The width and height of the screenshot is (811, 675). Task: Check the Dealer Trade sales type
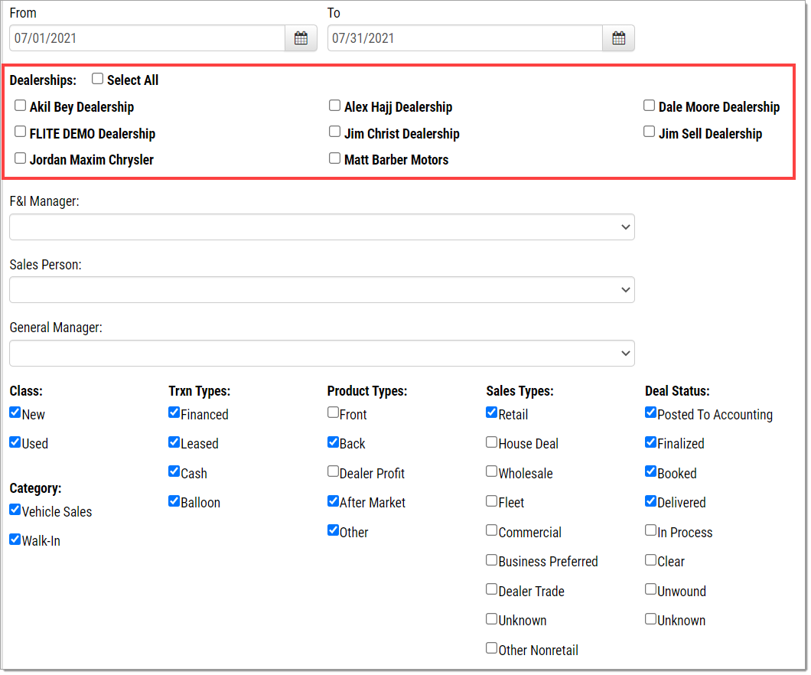point(491,589)
